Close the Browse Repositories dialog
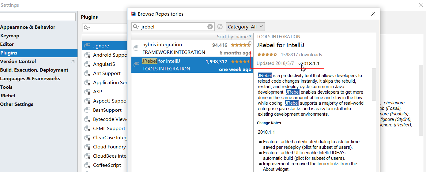Screen dimensions: 426x172 click(x=373, y=14)
